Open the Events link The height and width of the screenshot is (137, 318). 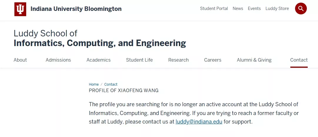coord(254,9)
